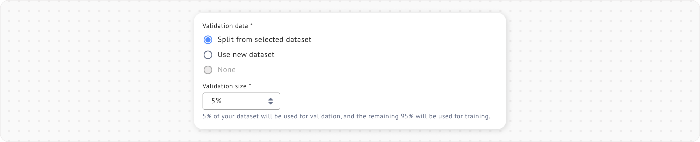Click the required asterisk beside "Validation size"

tap(250, 86)
